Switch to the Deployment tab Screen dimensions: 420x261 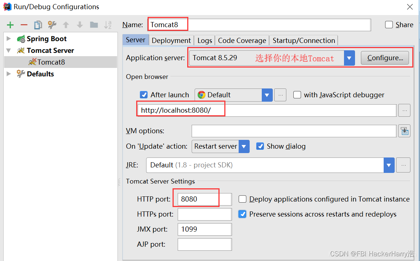[171, 40]
